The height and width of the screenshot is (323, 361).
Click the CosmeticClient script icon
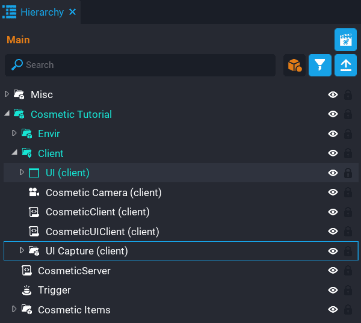[x=34, y=212]
